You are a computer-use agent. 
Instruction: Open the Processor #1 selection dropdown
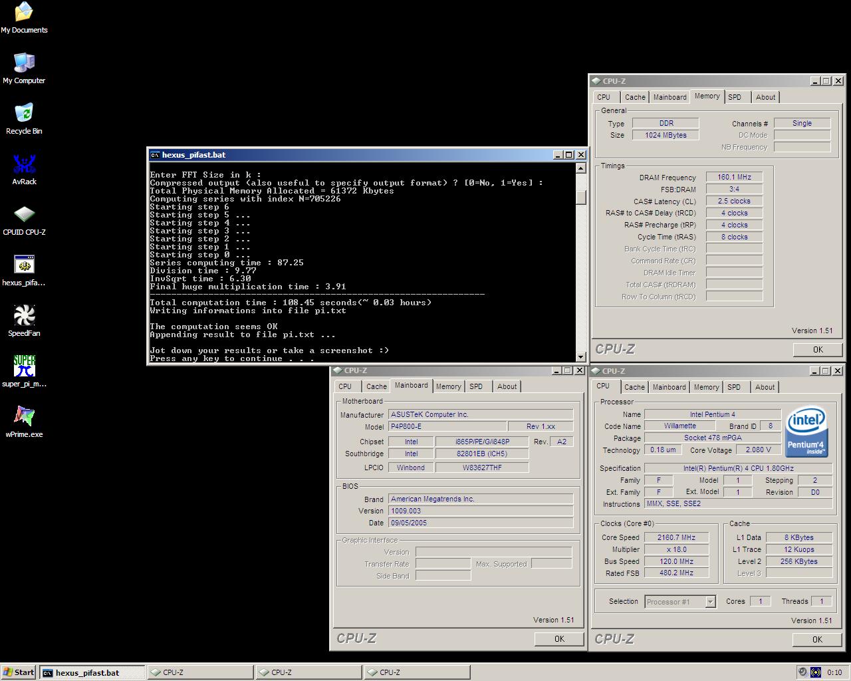coord(710,602)
